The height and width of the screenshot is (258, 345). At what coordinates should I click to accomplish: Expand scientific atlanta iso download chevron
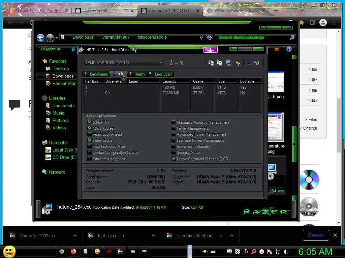coord(232,235)
